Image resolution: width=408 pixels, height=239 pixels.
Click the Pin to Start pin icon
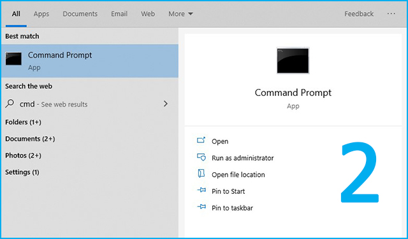[201, 190]
